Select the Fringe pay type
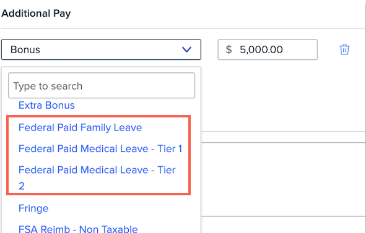The height and width of the screenshot is (233, 366). (x=33, y=208)
